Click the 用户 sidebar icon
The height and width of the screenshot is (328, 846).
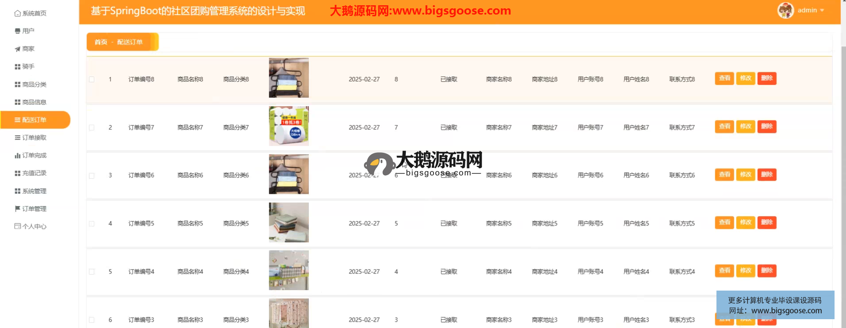(17, 31)
